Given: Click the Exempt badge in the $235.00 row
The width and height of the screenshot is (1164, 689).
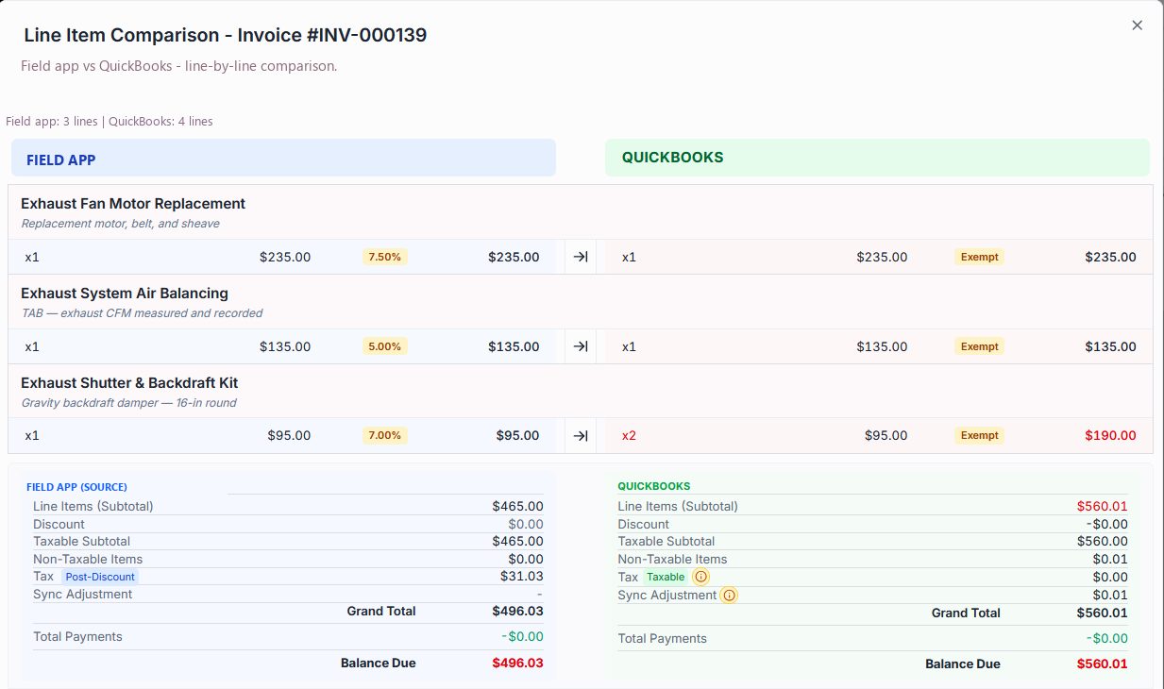Looking at the screenshot, I should pos(979,257).
